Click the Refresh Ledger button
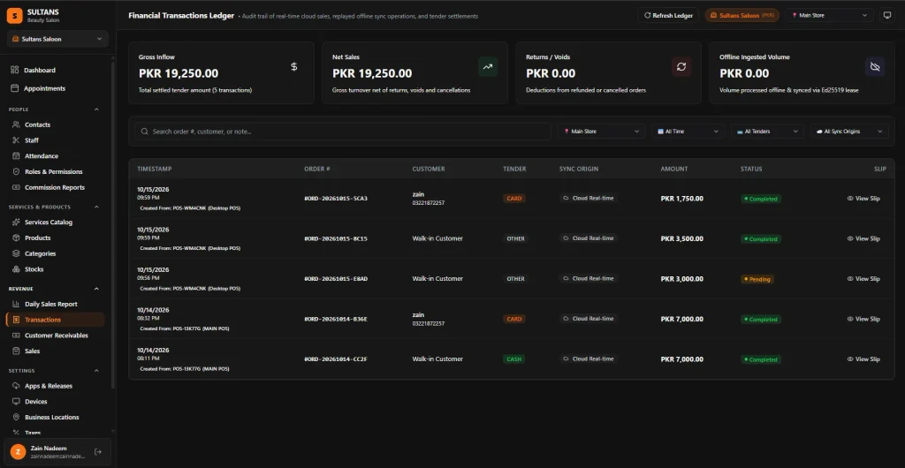 click(668, 16)
